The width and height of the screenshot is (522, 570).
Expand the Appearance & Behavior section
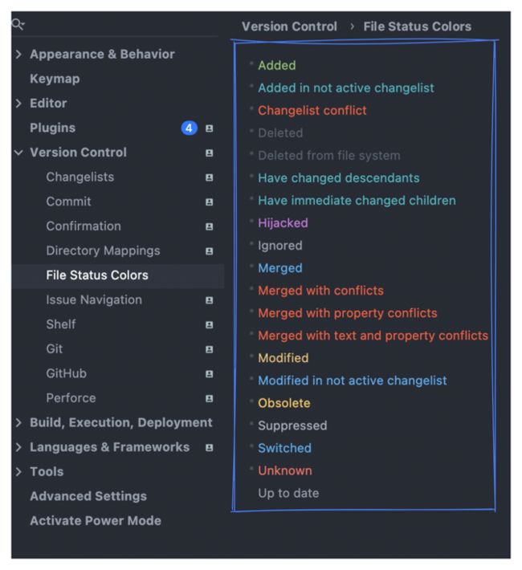point(18,55)
